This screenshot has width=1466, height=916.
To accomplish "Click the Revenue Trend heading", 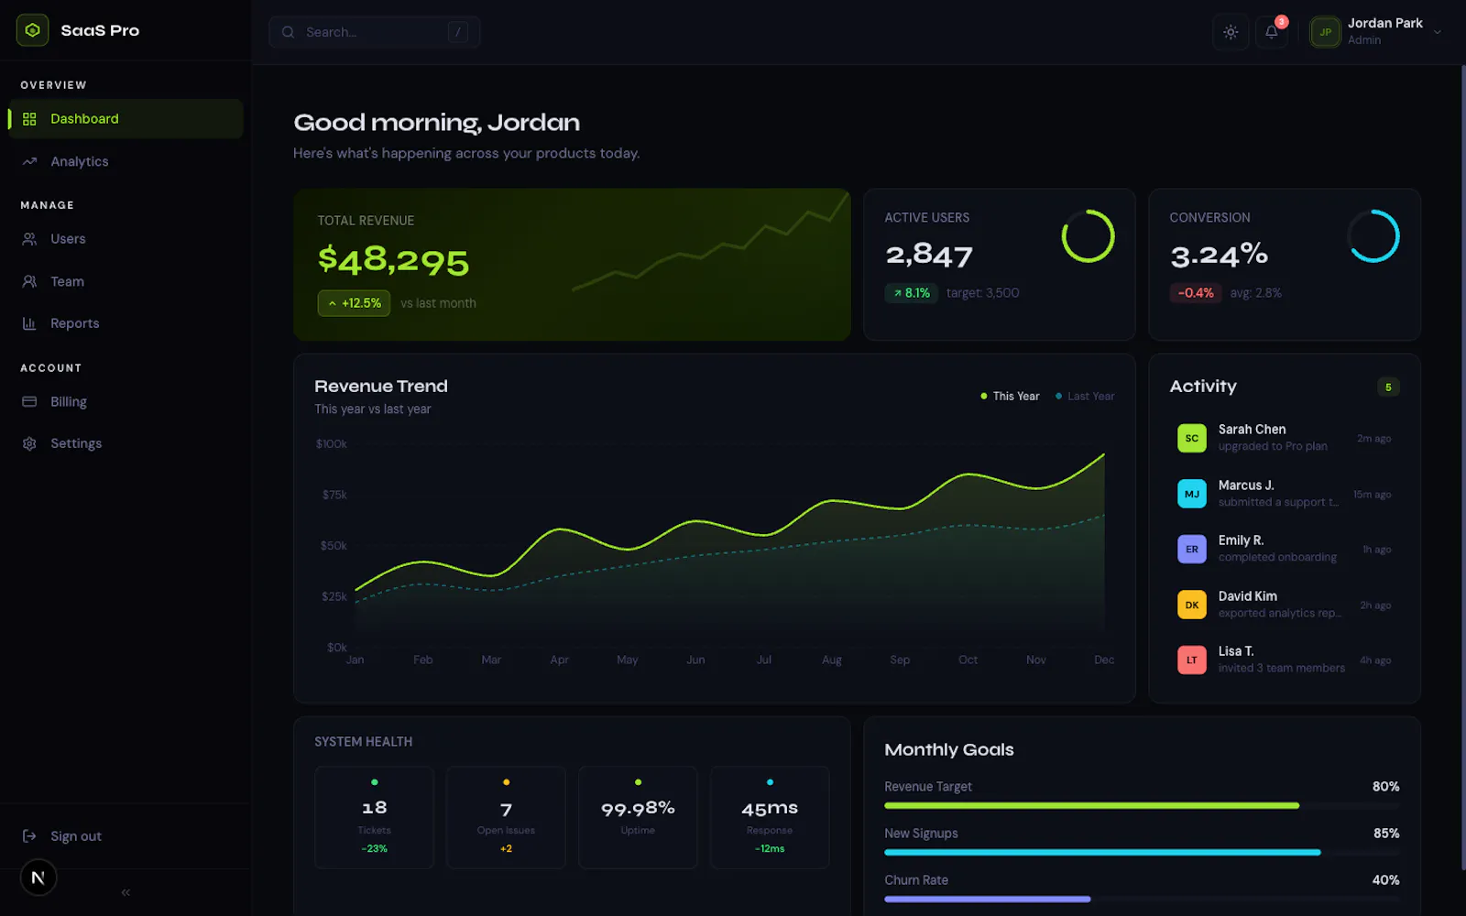I will pos(381,387).
